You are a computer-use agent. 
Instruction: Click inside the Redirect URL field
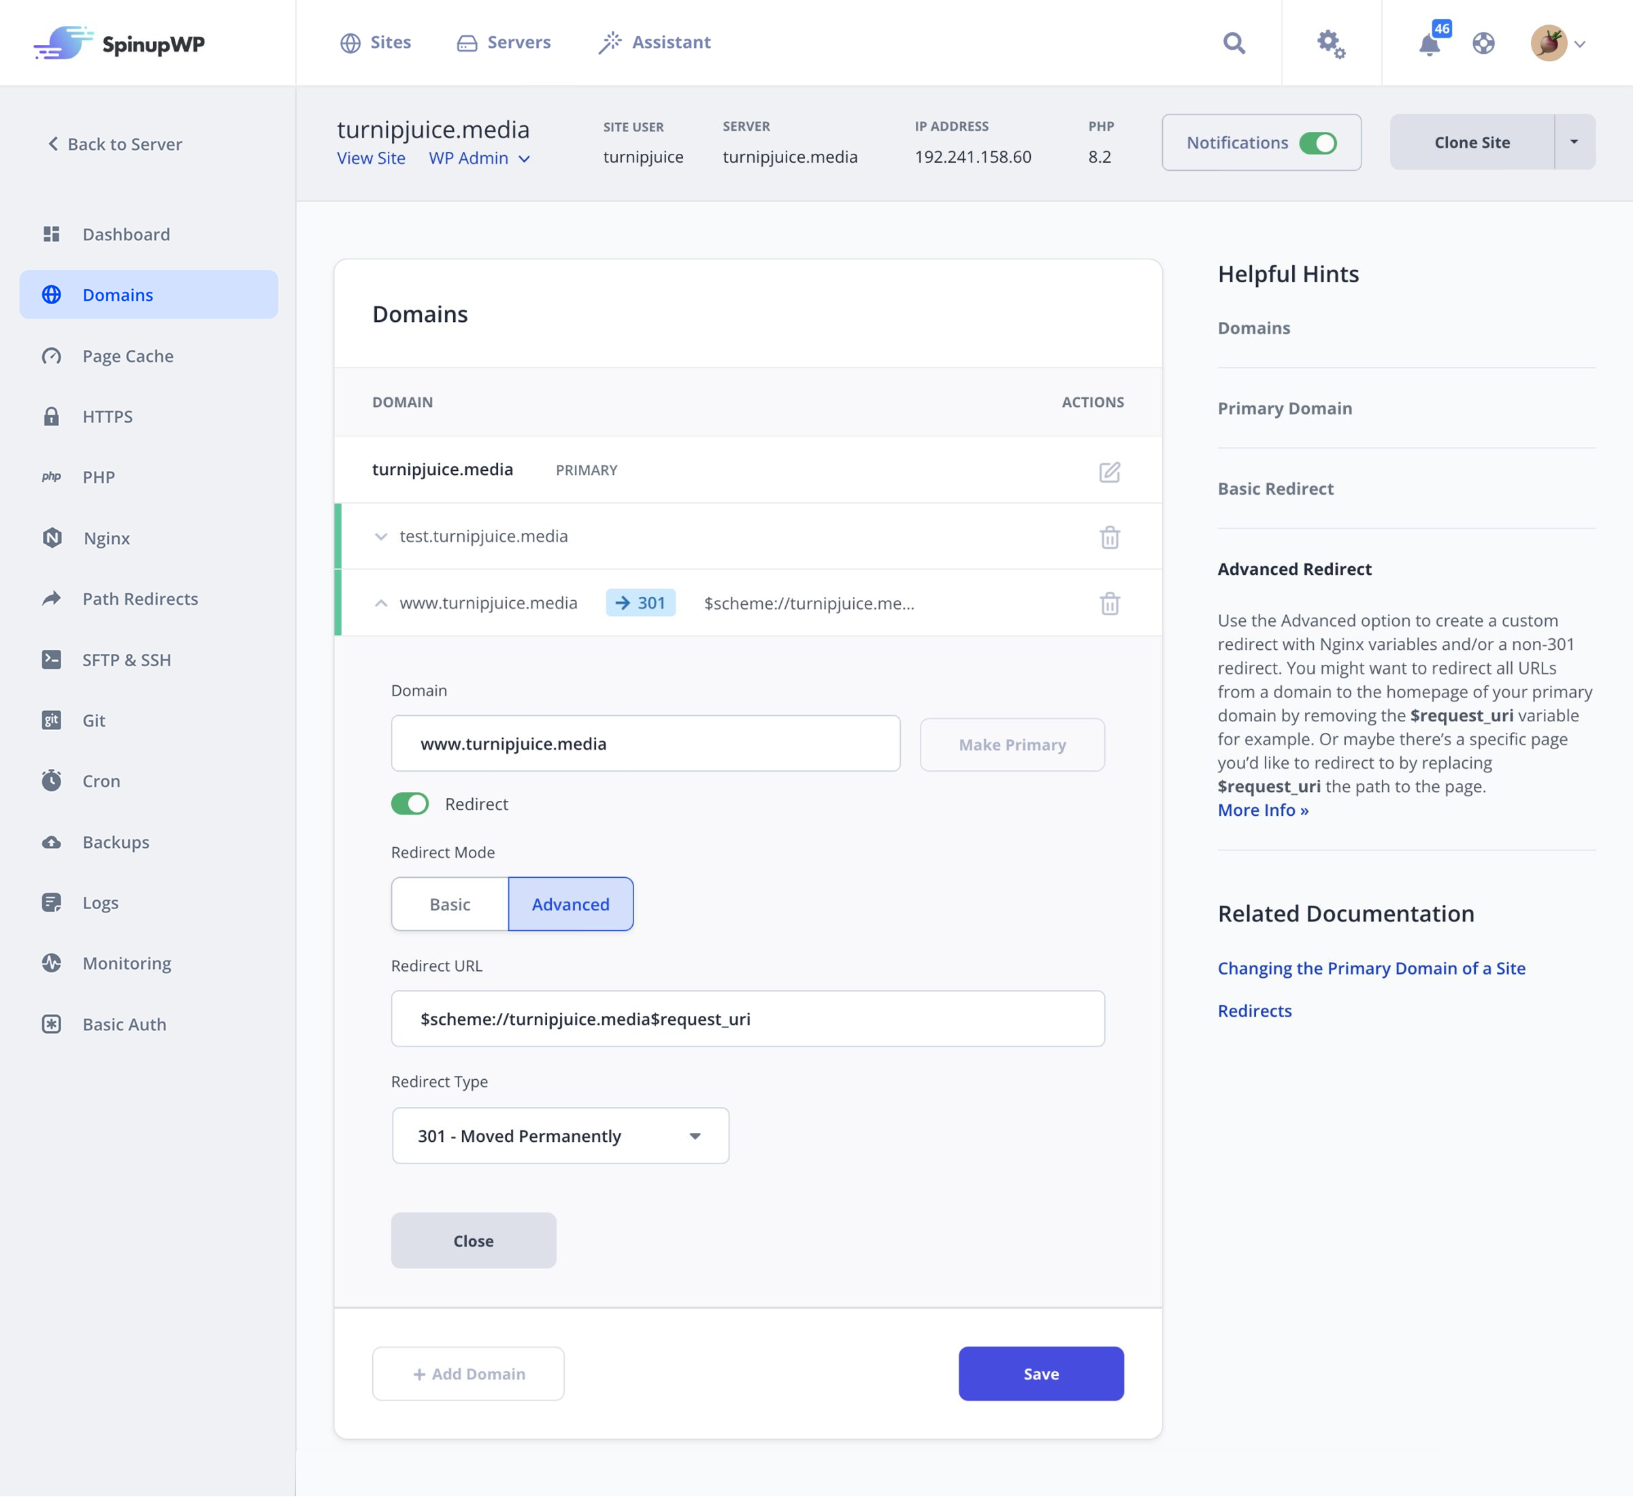click(x=747, y=1018)
